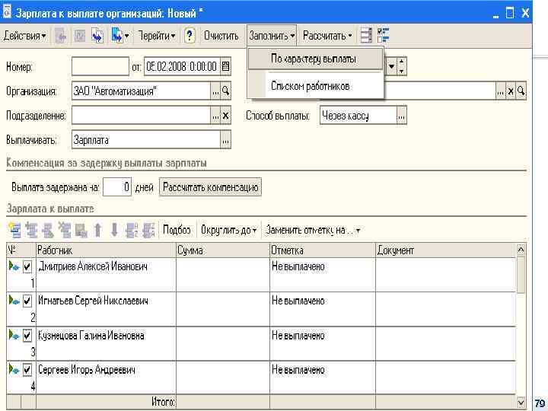
Task: Click the Подбор button
Action: [177, 230]
